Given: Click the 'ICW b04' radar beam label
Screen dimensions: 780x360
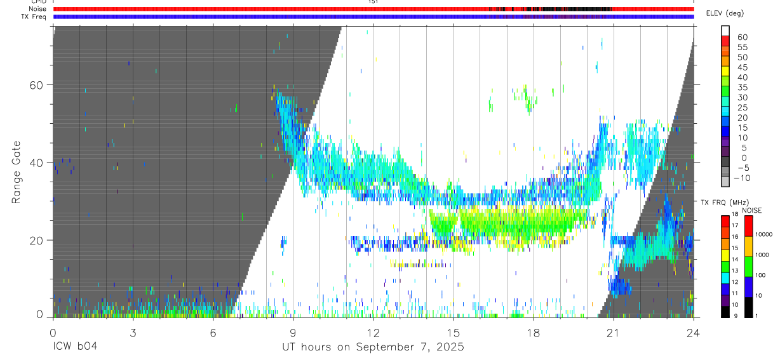Looking at the screenshot, I should click(75, 347).
